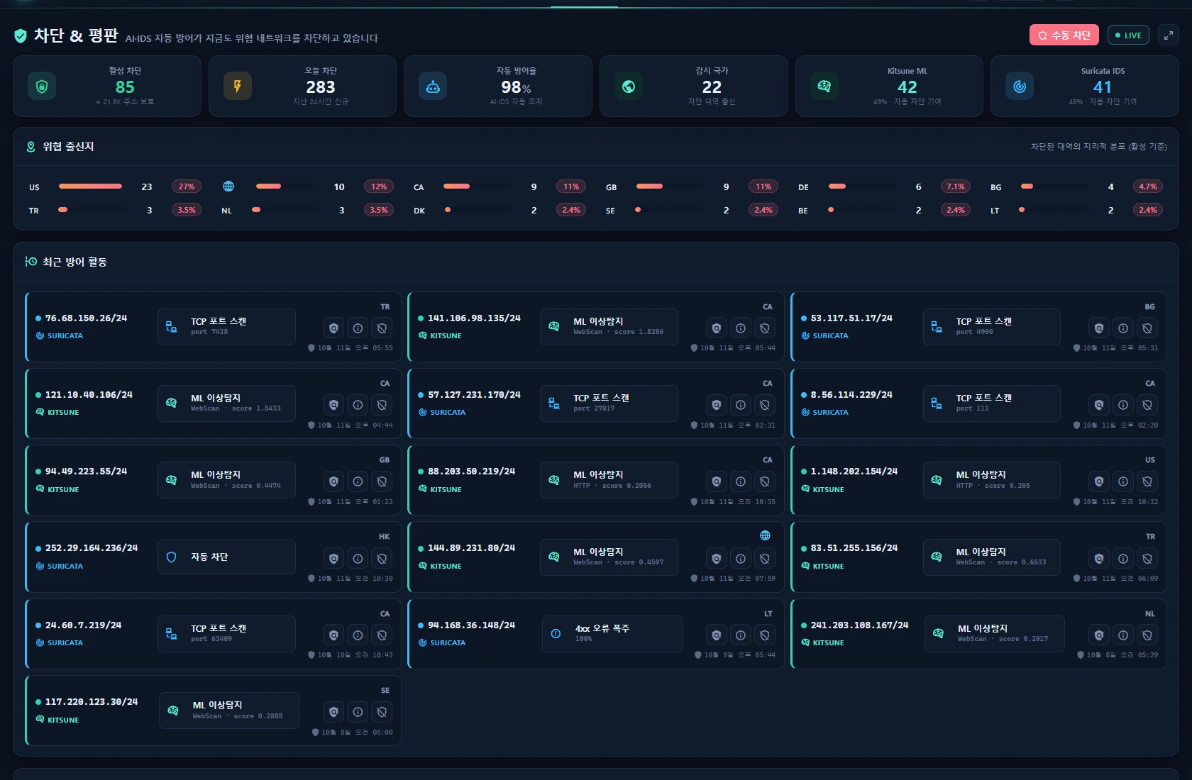Select the Kitsune ML 42 stat card
Screen dimensions: 1192x780
[x=889, y=86]
